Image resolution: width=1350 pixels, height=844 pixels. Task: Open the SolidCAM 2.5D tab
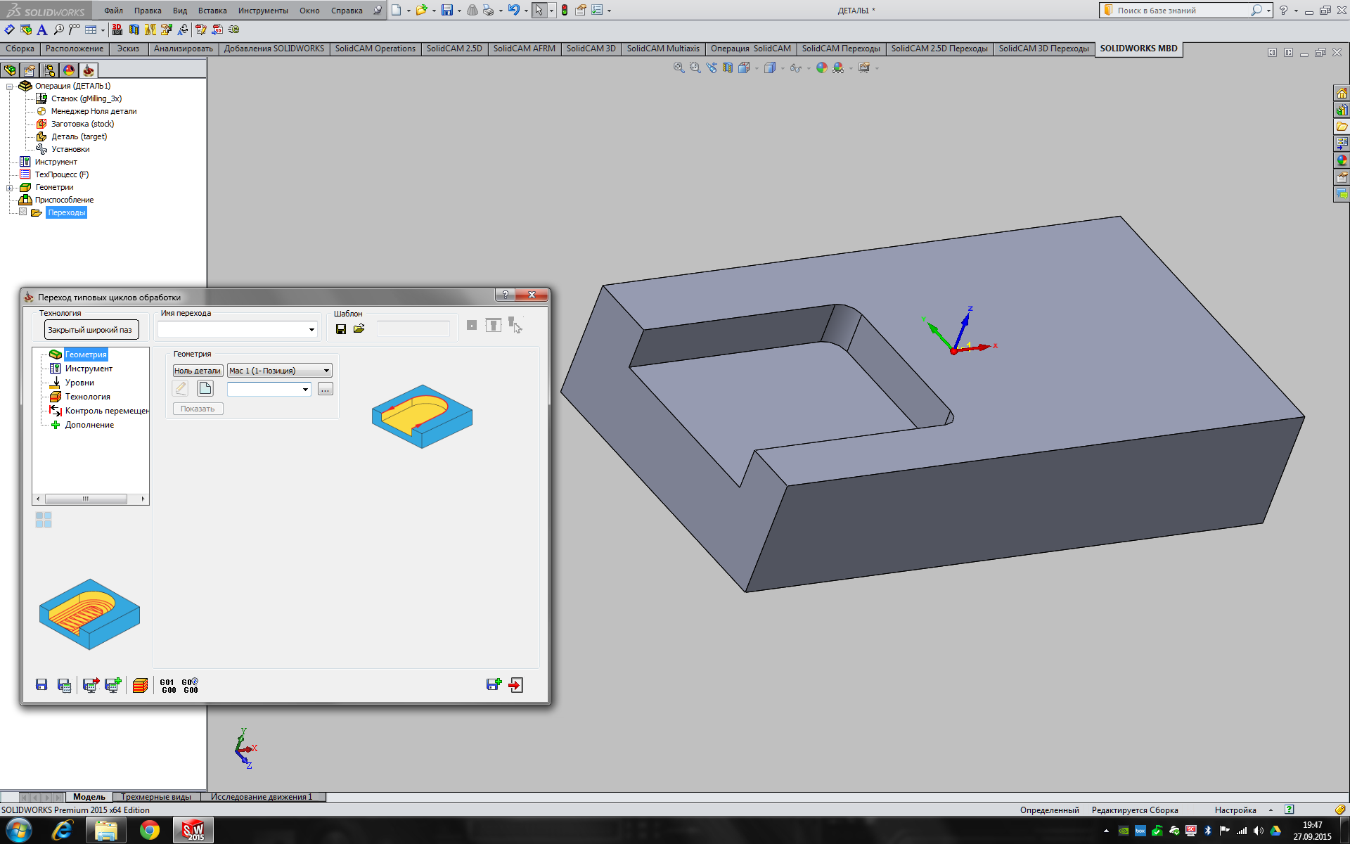tap(454, 49)
